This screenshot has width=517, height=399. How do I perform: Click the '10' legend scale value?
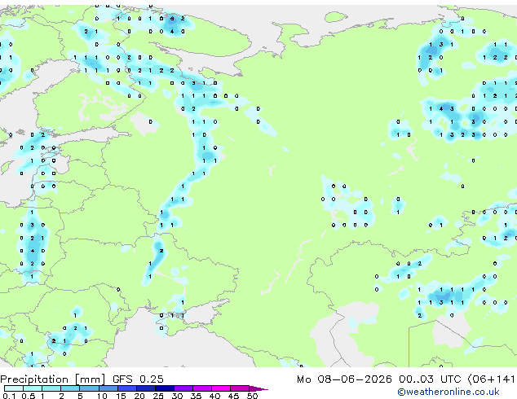[102, 396]
